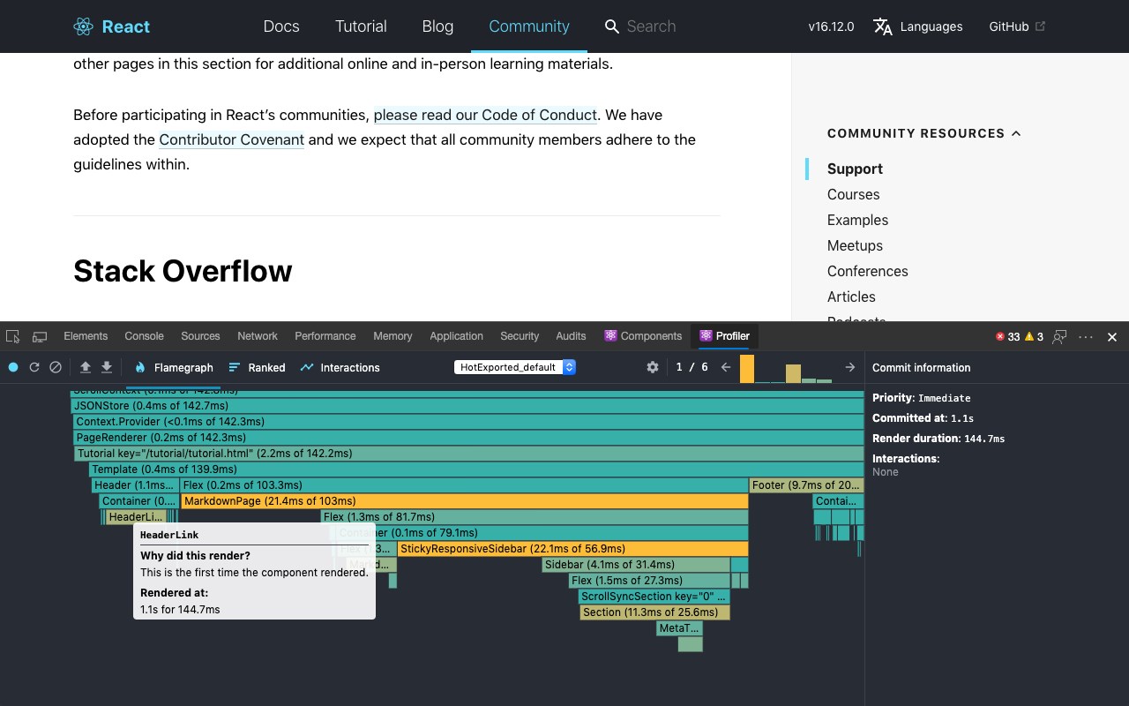Reload and start profiling
Image resolution: width=1129 pixels, height=706 pixels.
[x=34, y=367]
